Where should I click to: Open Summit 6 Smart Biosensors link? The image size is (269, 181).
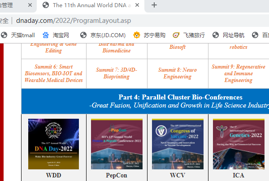point(53,73)
